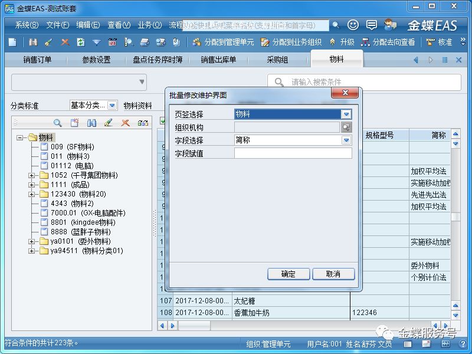
Task: Click the 分配去向查看 toolbar item
Action: 388,42
